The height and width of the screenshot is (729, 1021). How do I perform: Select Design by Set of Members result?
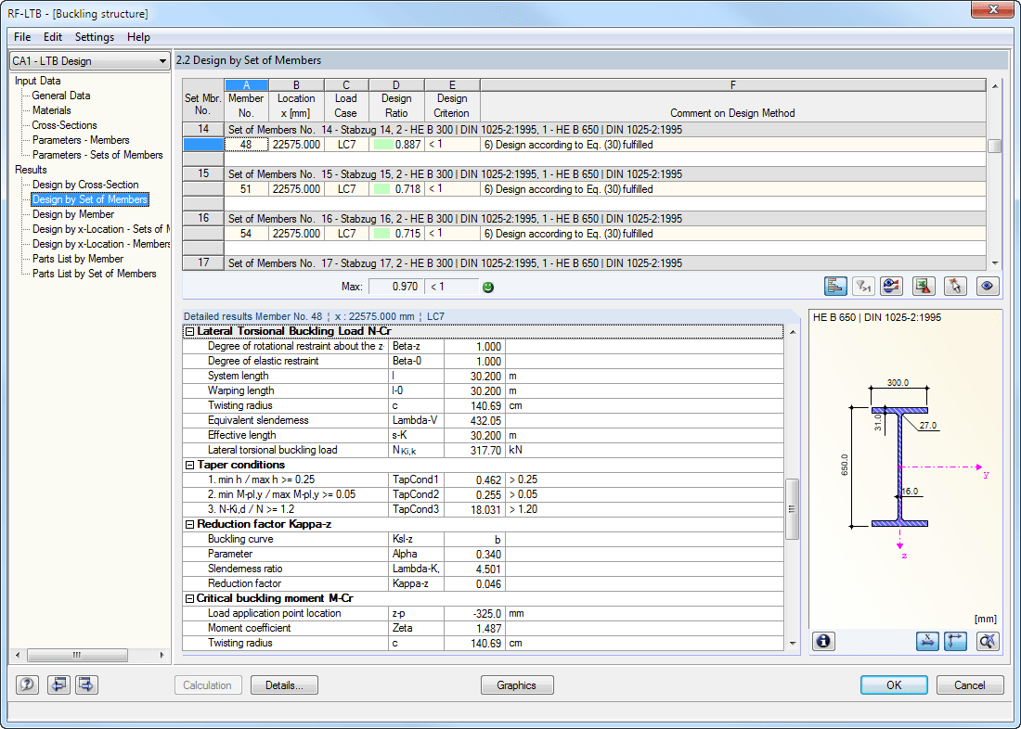click(90, 199)
